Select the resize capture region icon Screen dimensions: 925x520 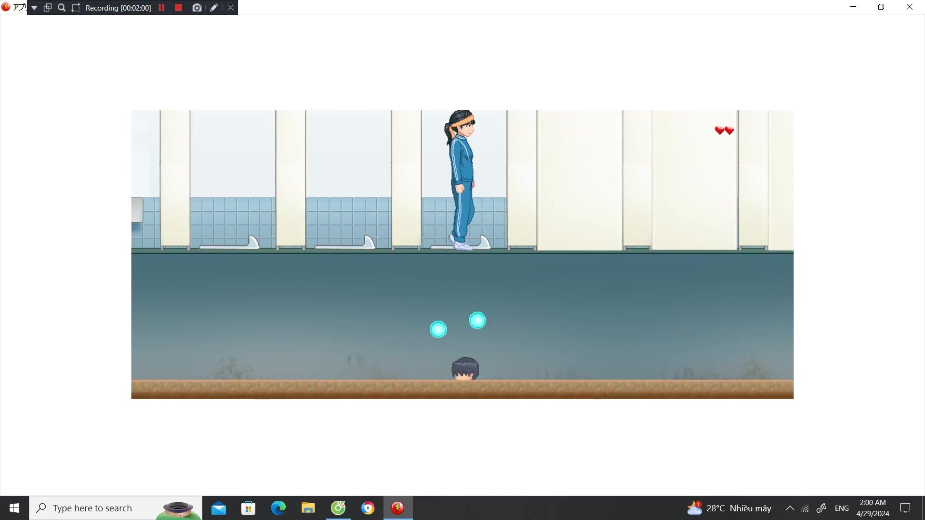pyautogui.click(x=76, y=8)
